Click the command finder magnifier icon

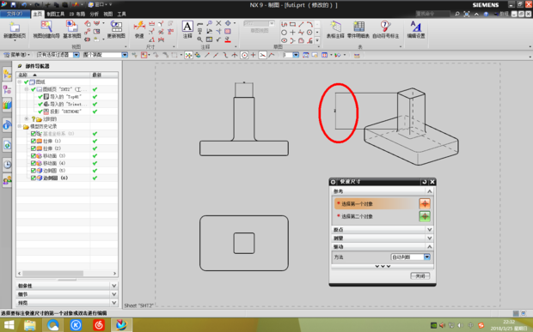point(457,14)
